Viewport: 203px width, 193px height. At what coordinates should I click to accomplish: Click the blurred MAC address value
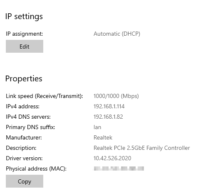coord(119,169)
